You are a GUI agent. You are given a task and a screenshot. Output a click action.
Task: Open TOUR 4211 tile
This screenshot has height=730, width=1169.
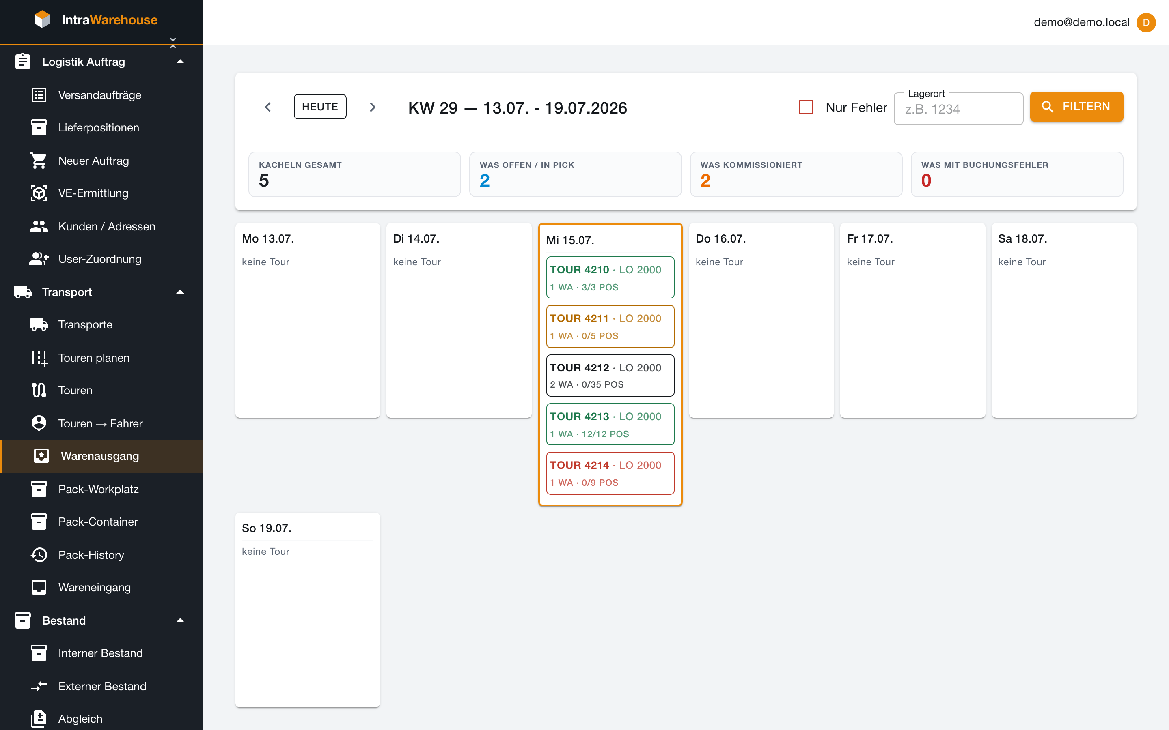tap(610, 326)
